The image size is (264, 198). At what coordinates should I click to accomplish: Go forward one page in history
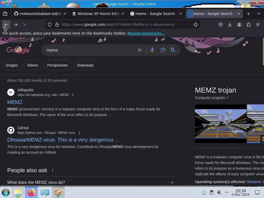click(15, 24)
